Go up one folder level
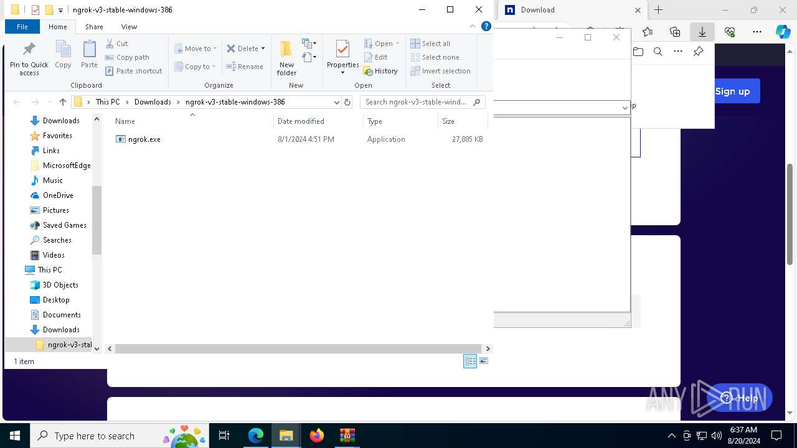This screenshot has width=797, height=448. click(62, 102)
